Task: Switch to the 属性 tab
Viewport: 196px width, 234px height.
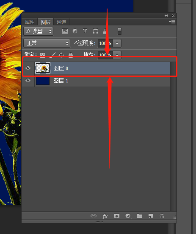Action: [x=30, y=22]
